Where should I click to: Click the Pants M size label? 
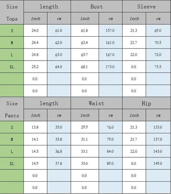[12, 139]
